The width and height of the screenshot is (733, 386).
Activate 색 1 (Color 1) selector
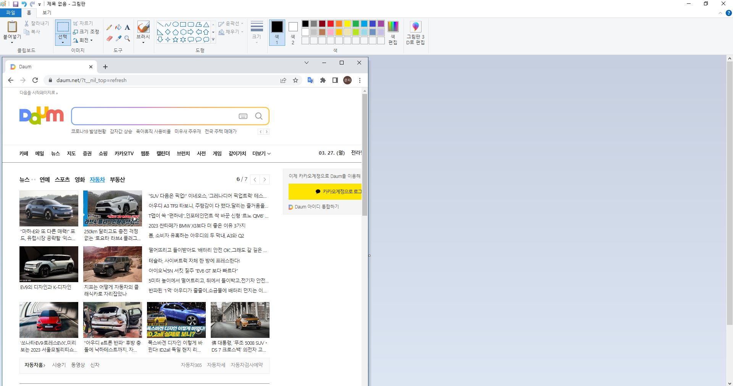(x=277, y=33)
